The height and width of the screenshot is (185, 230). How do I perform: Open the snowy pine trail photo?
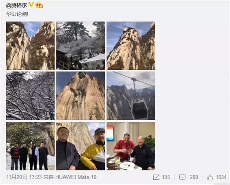click(x=80, y=45)
